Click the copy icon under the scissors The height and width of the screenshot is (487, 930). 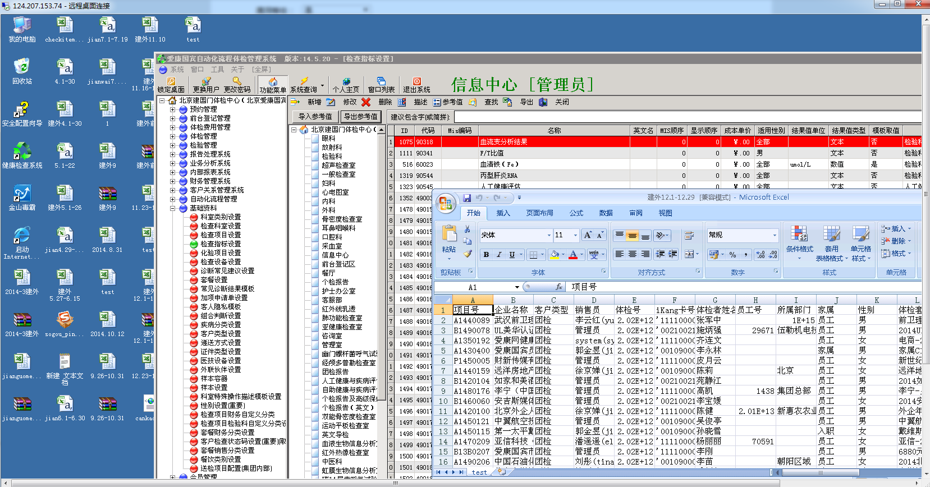467,241
